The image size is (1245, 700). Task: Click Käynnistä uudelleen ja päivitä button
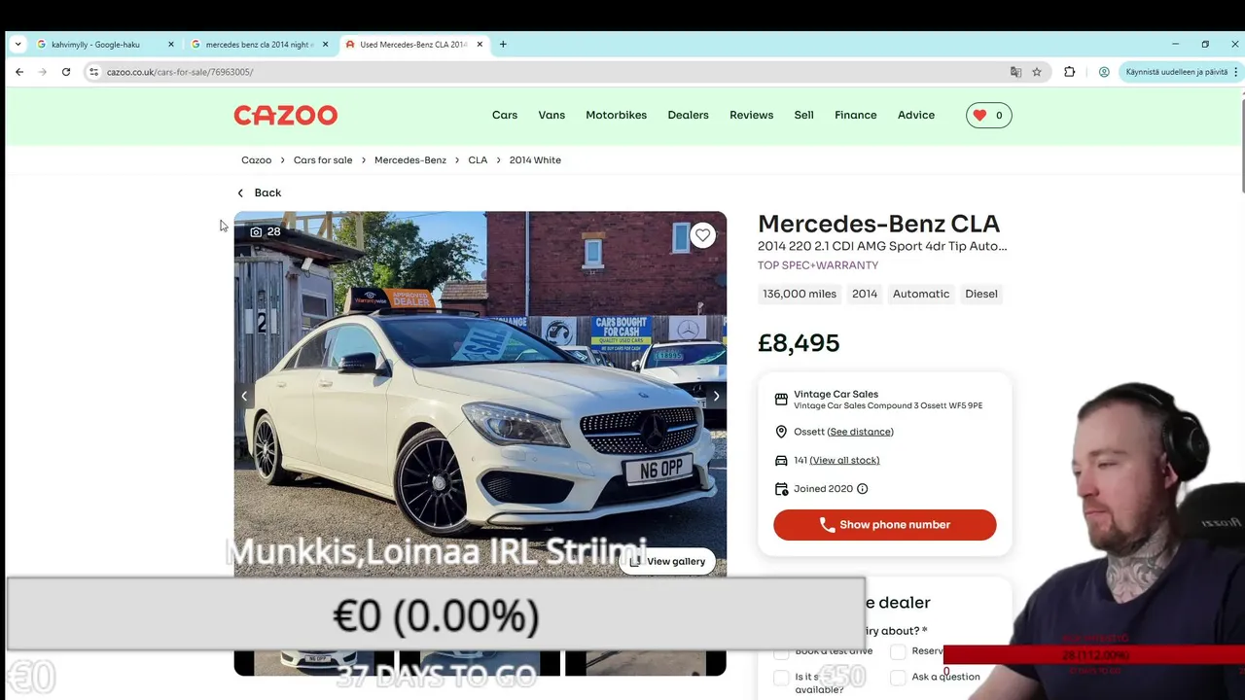point(1181,72)
